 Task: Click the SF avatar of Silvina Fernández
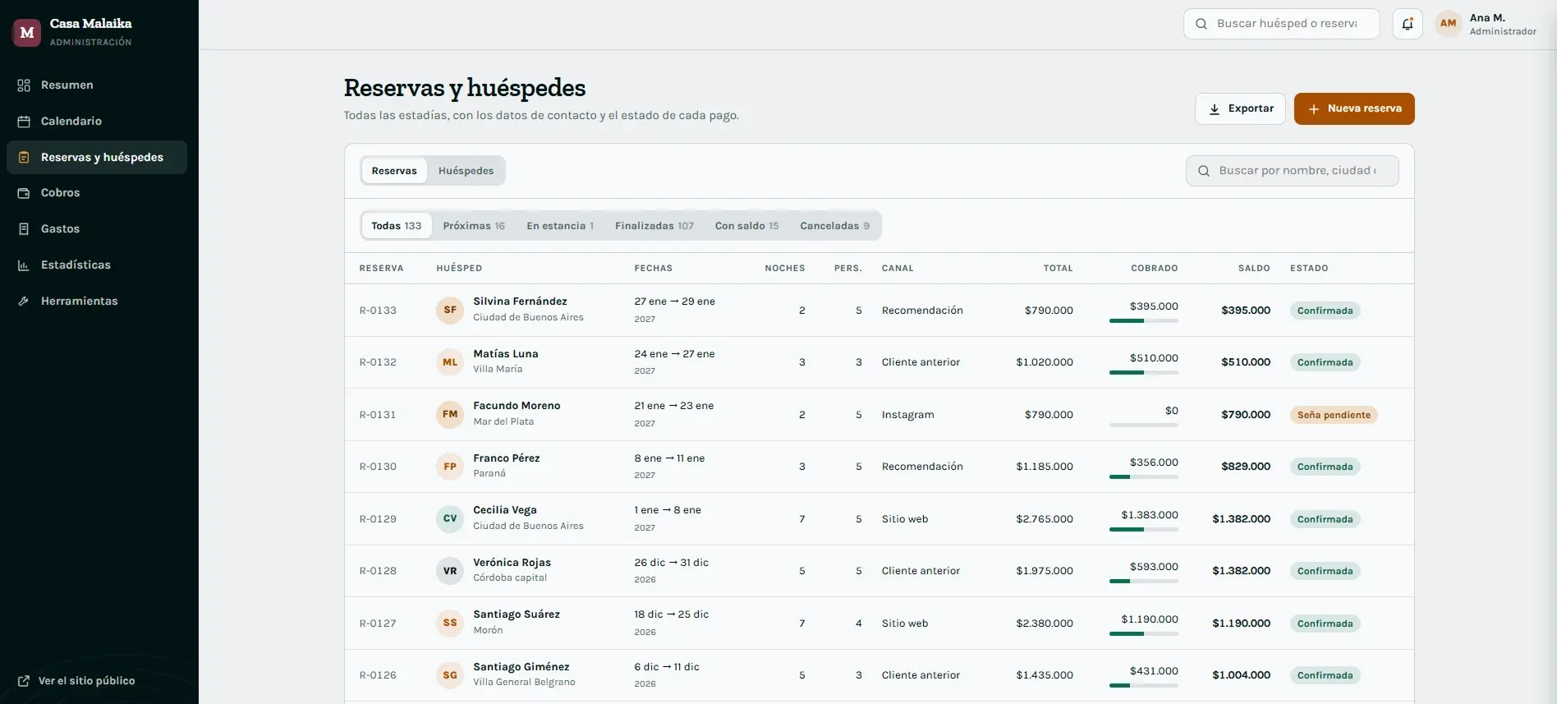pos(450,310)
